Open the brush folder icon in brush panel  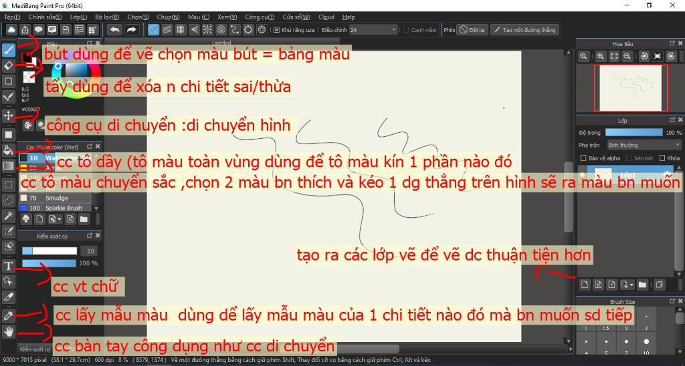click(84, 218)
